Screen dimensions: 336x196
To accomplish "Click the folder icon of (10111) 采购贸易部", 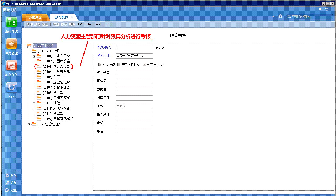I will [39, 108].
